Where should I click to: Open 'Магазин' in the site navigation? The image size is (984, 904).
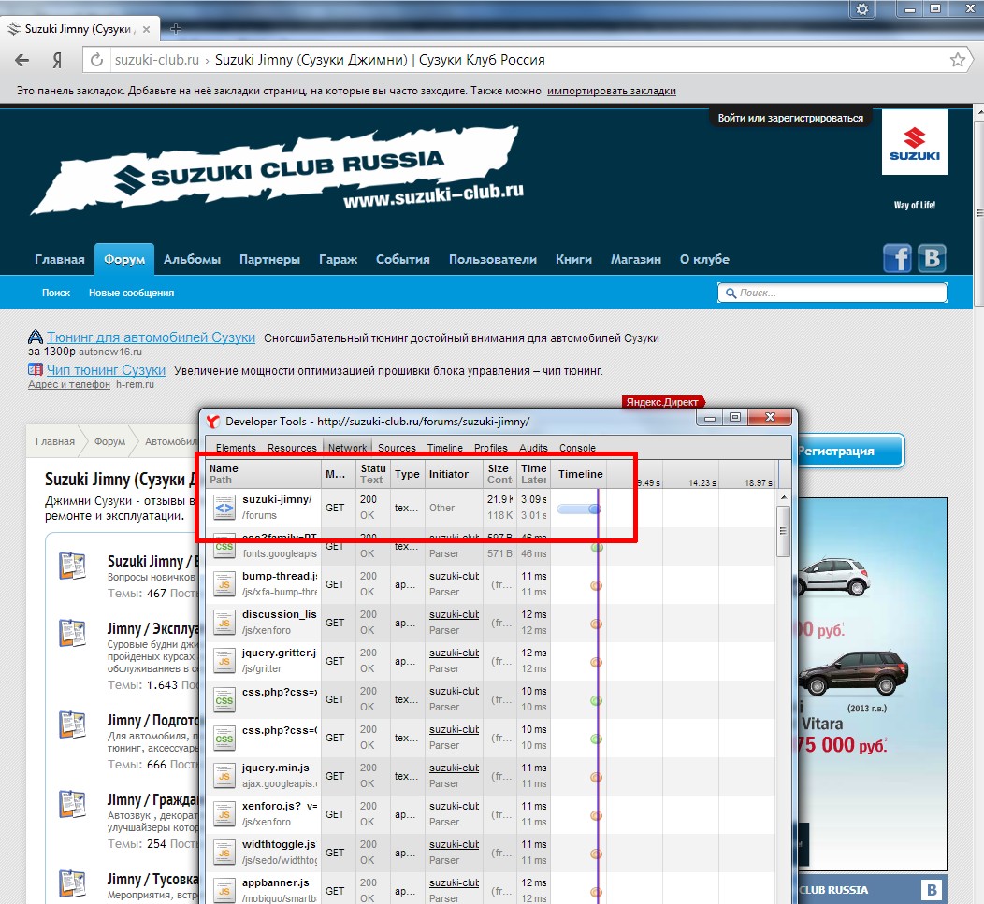pyautogui.click(x=636, y=259)
